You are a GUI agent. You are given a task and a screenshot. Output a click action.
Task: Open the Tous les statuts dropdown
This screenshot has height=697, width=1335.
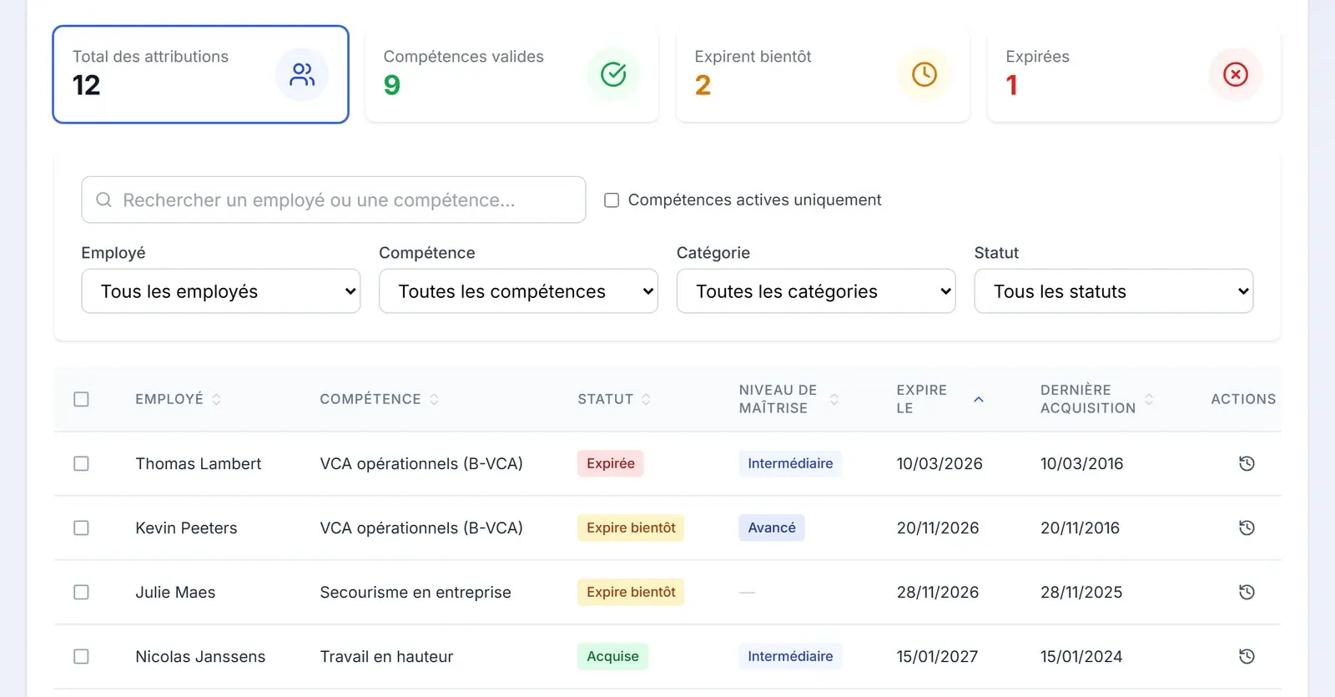coord(1114,291)
